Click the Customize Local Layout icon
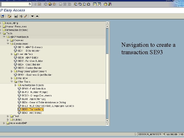This screenshot has height=138, width=184. pos(110,4)
